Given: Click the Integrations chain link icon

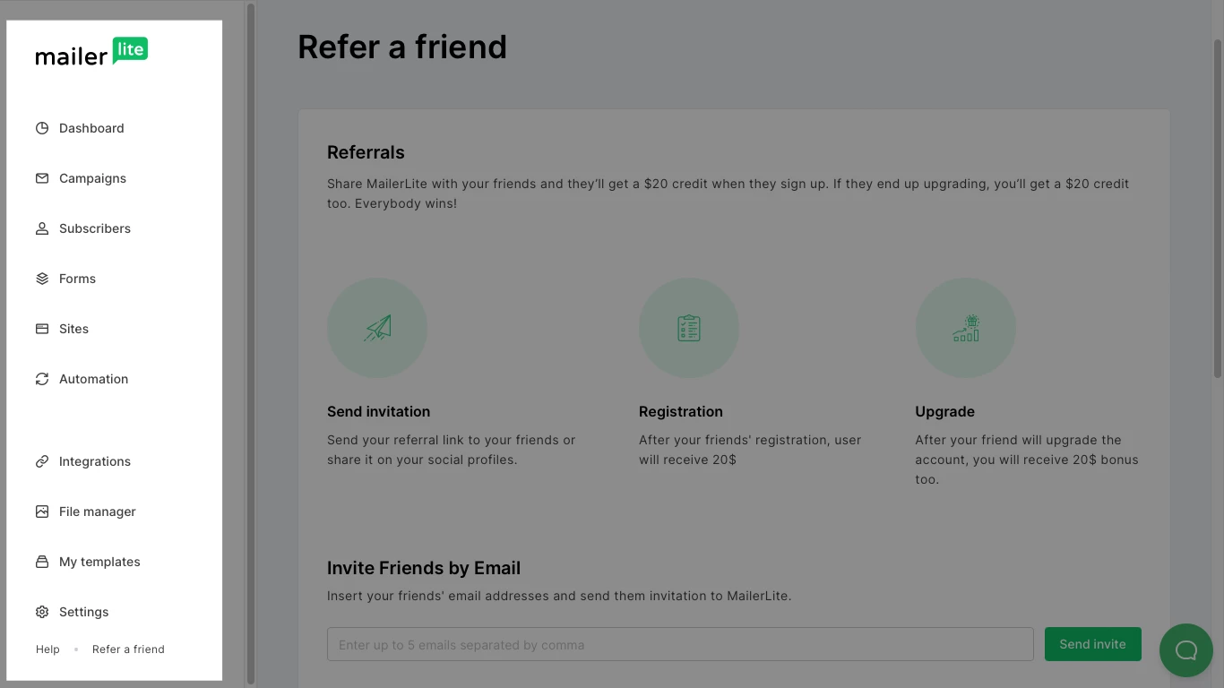Looking at the screenshot, I should [42, 461].
